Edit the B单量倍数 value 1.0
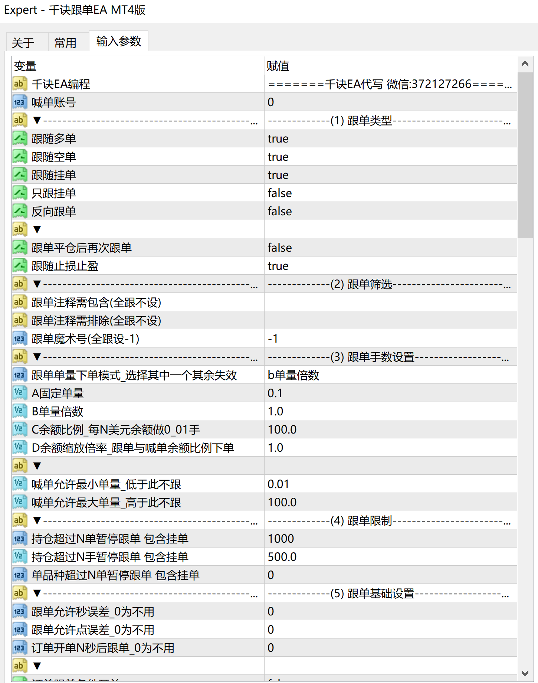 [x=391, y=411]
